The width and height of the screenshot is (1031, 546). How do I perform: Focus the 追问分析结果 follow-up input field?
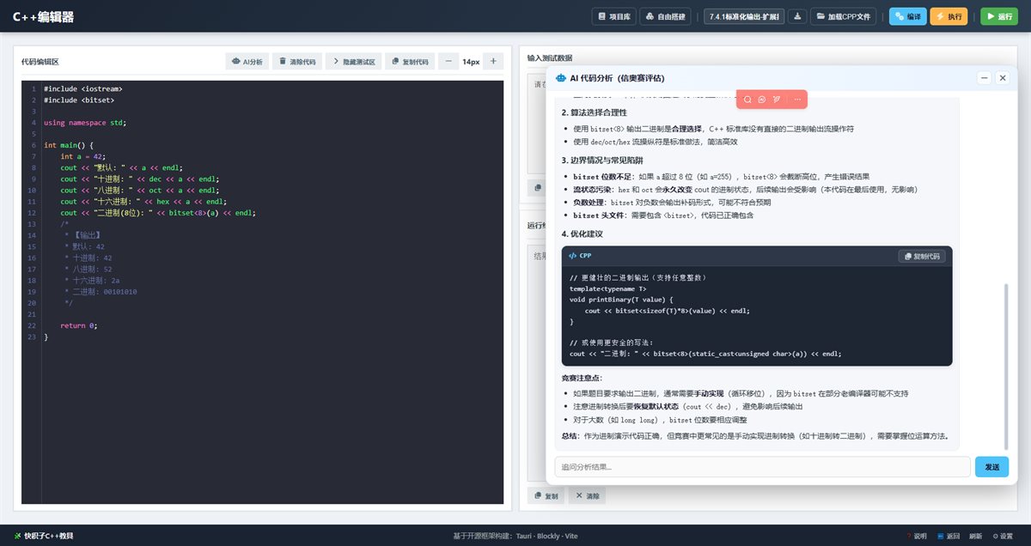(x=762, y=466)
